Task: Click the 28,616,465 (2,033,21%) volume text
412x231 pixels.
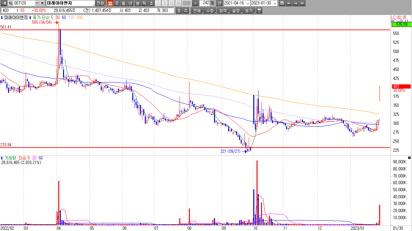Action: (x=21, y=163)
